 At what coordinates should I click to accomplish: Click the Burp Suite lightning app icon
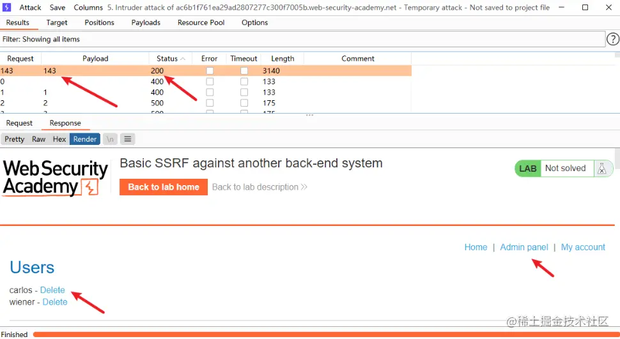[7, 7]
